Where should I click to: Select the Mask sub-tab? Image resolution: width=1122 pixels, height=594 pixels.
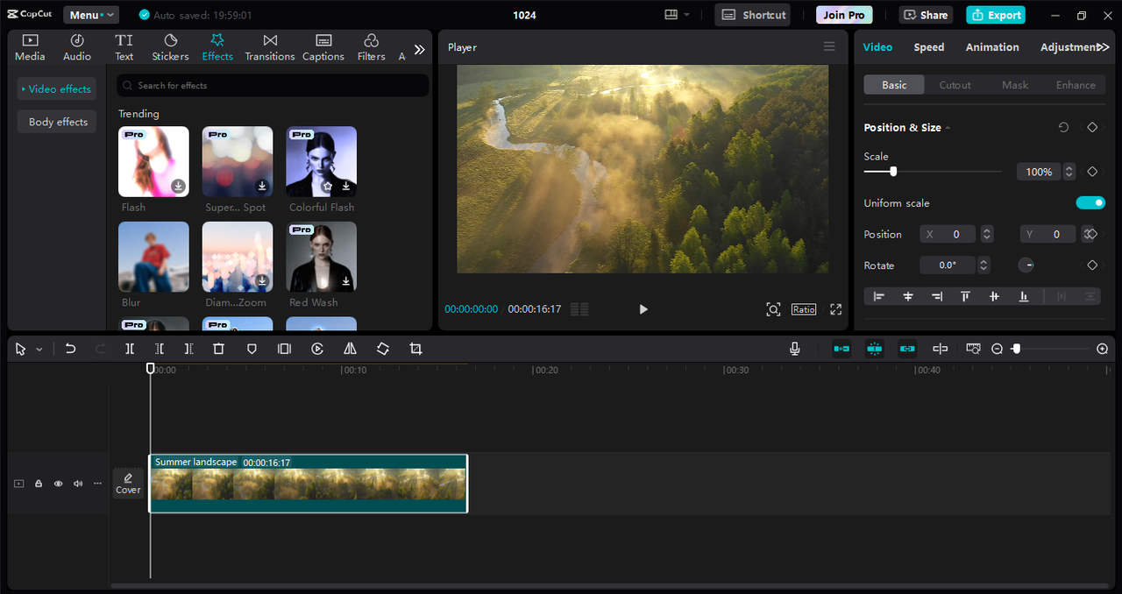click(x=1015, y=85)
